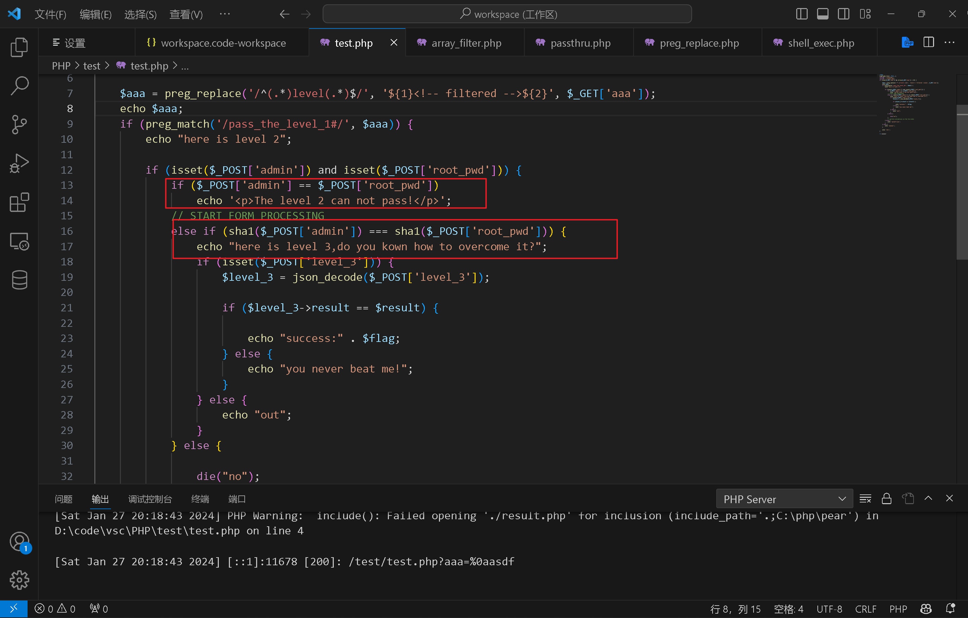Toggle output auto-scroll lock icon
The height and width of the screenshot is (618, 968).
886,499
